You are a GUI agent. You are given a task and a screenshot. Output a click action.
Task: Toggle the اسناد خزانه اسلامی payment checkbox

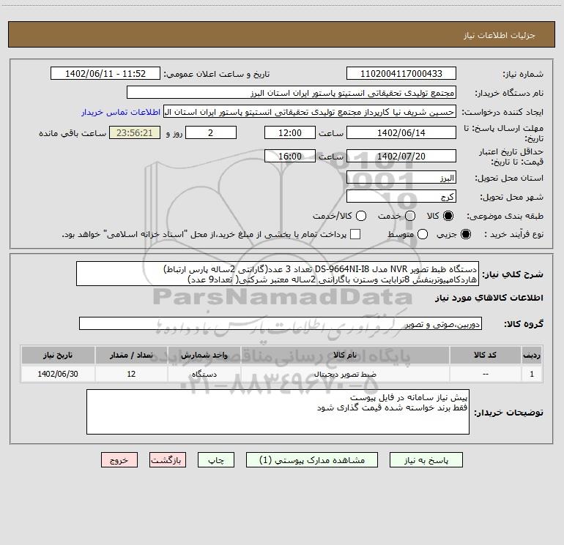point(355,234)
